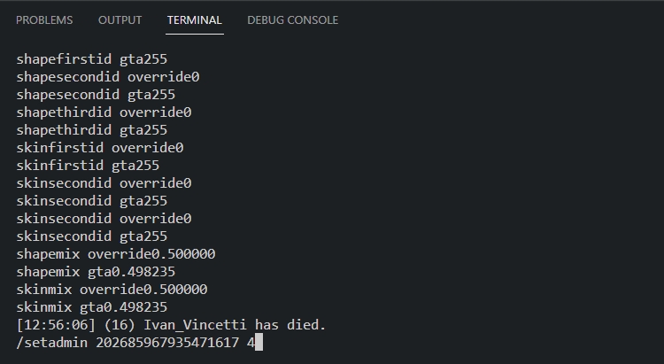This screenshot has width=664, height=364.
Task: Click the shapethirdid override0 line
Action: 104,112
